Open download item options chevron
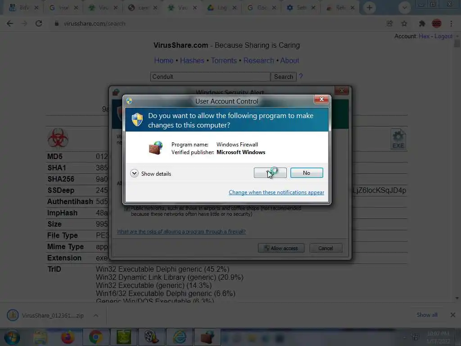Image resolution: width=461 pixels, height=346 pixels. (96, 315)
